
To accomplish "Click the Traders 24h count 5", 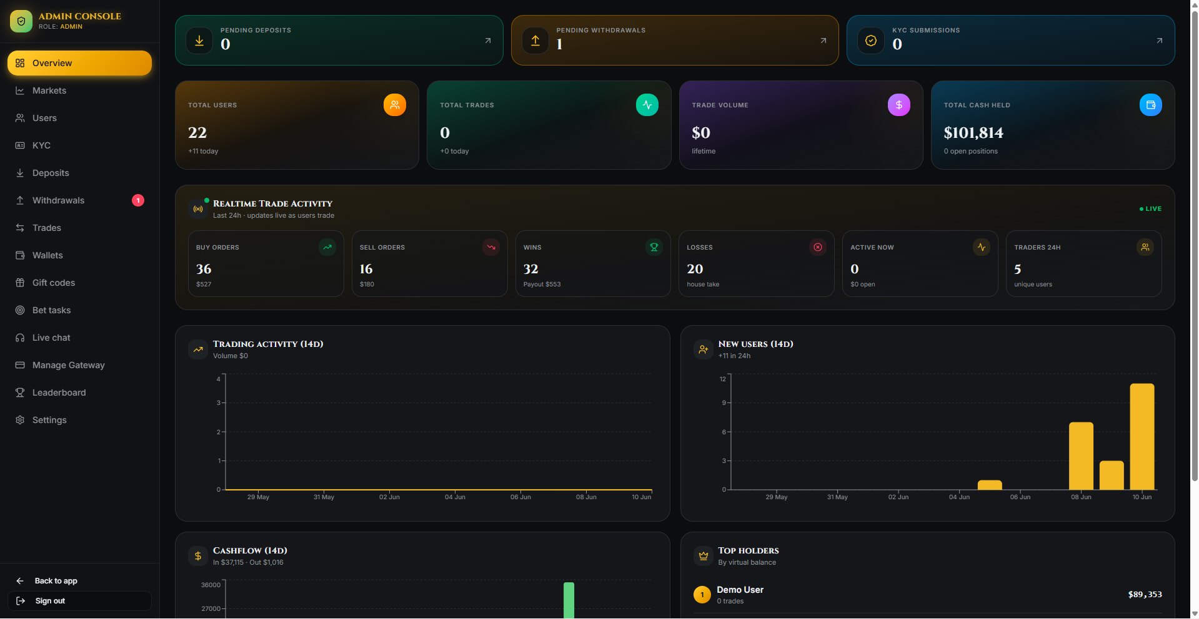I will coord(1018,269).
